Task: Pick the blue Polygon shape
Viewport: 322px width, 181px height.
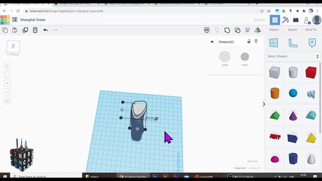Action: 293,158
